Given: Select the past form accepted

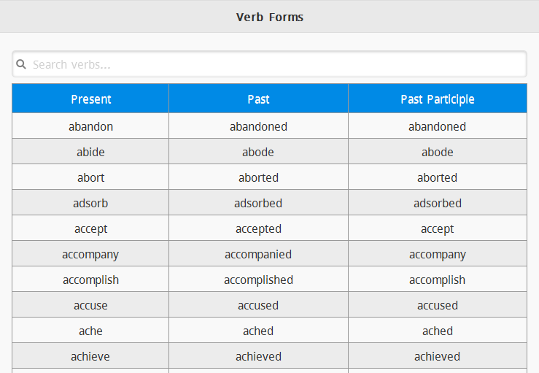Looking at the screenshot, I should coord(258,228).
